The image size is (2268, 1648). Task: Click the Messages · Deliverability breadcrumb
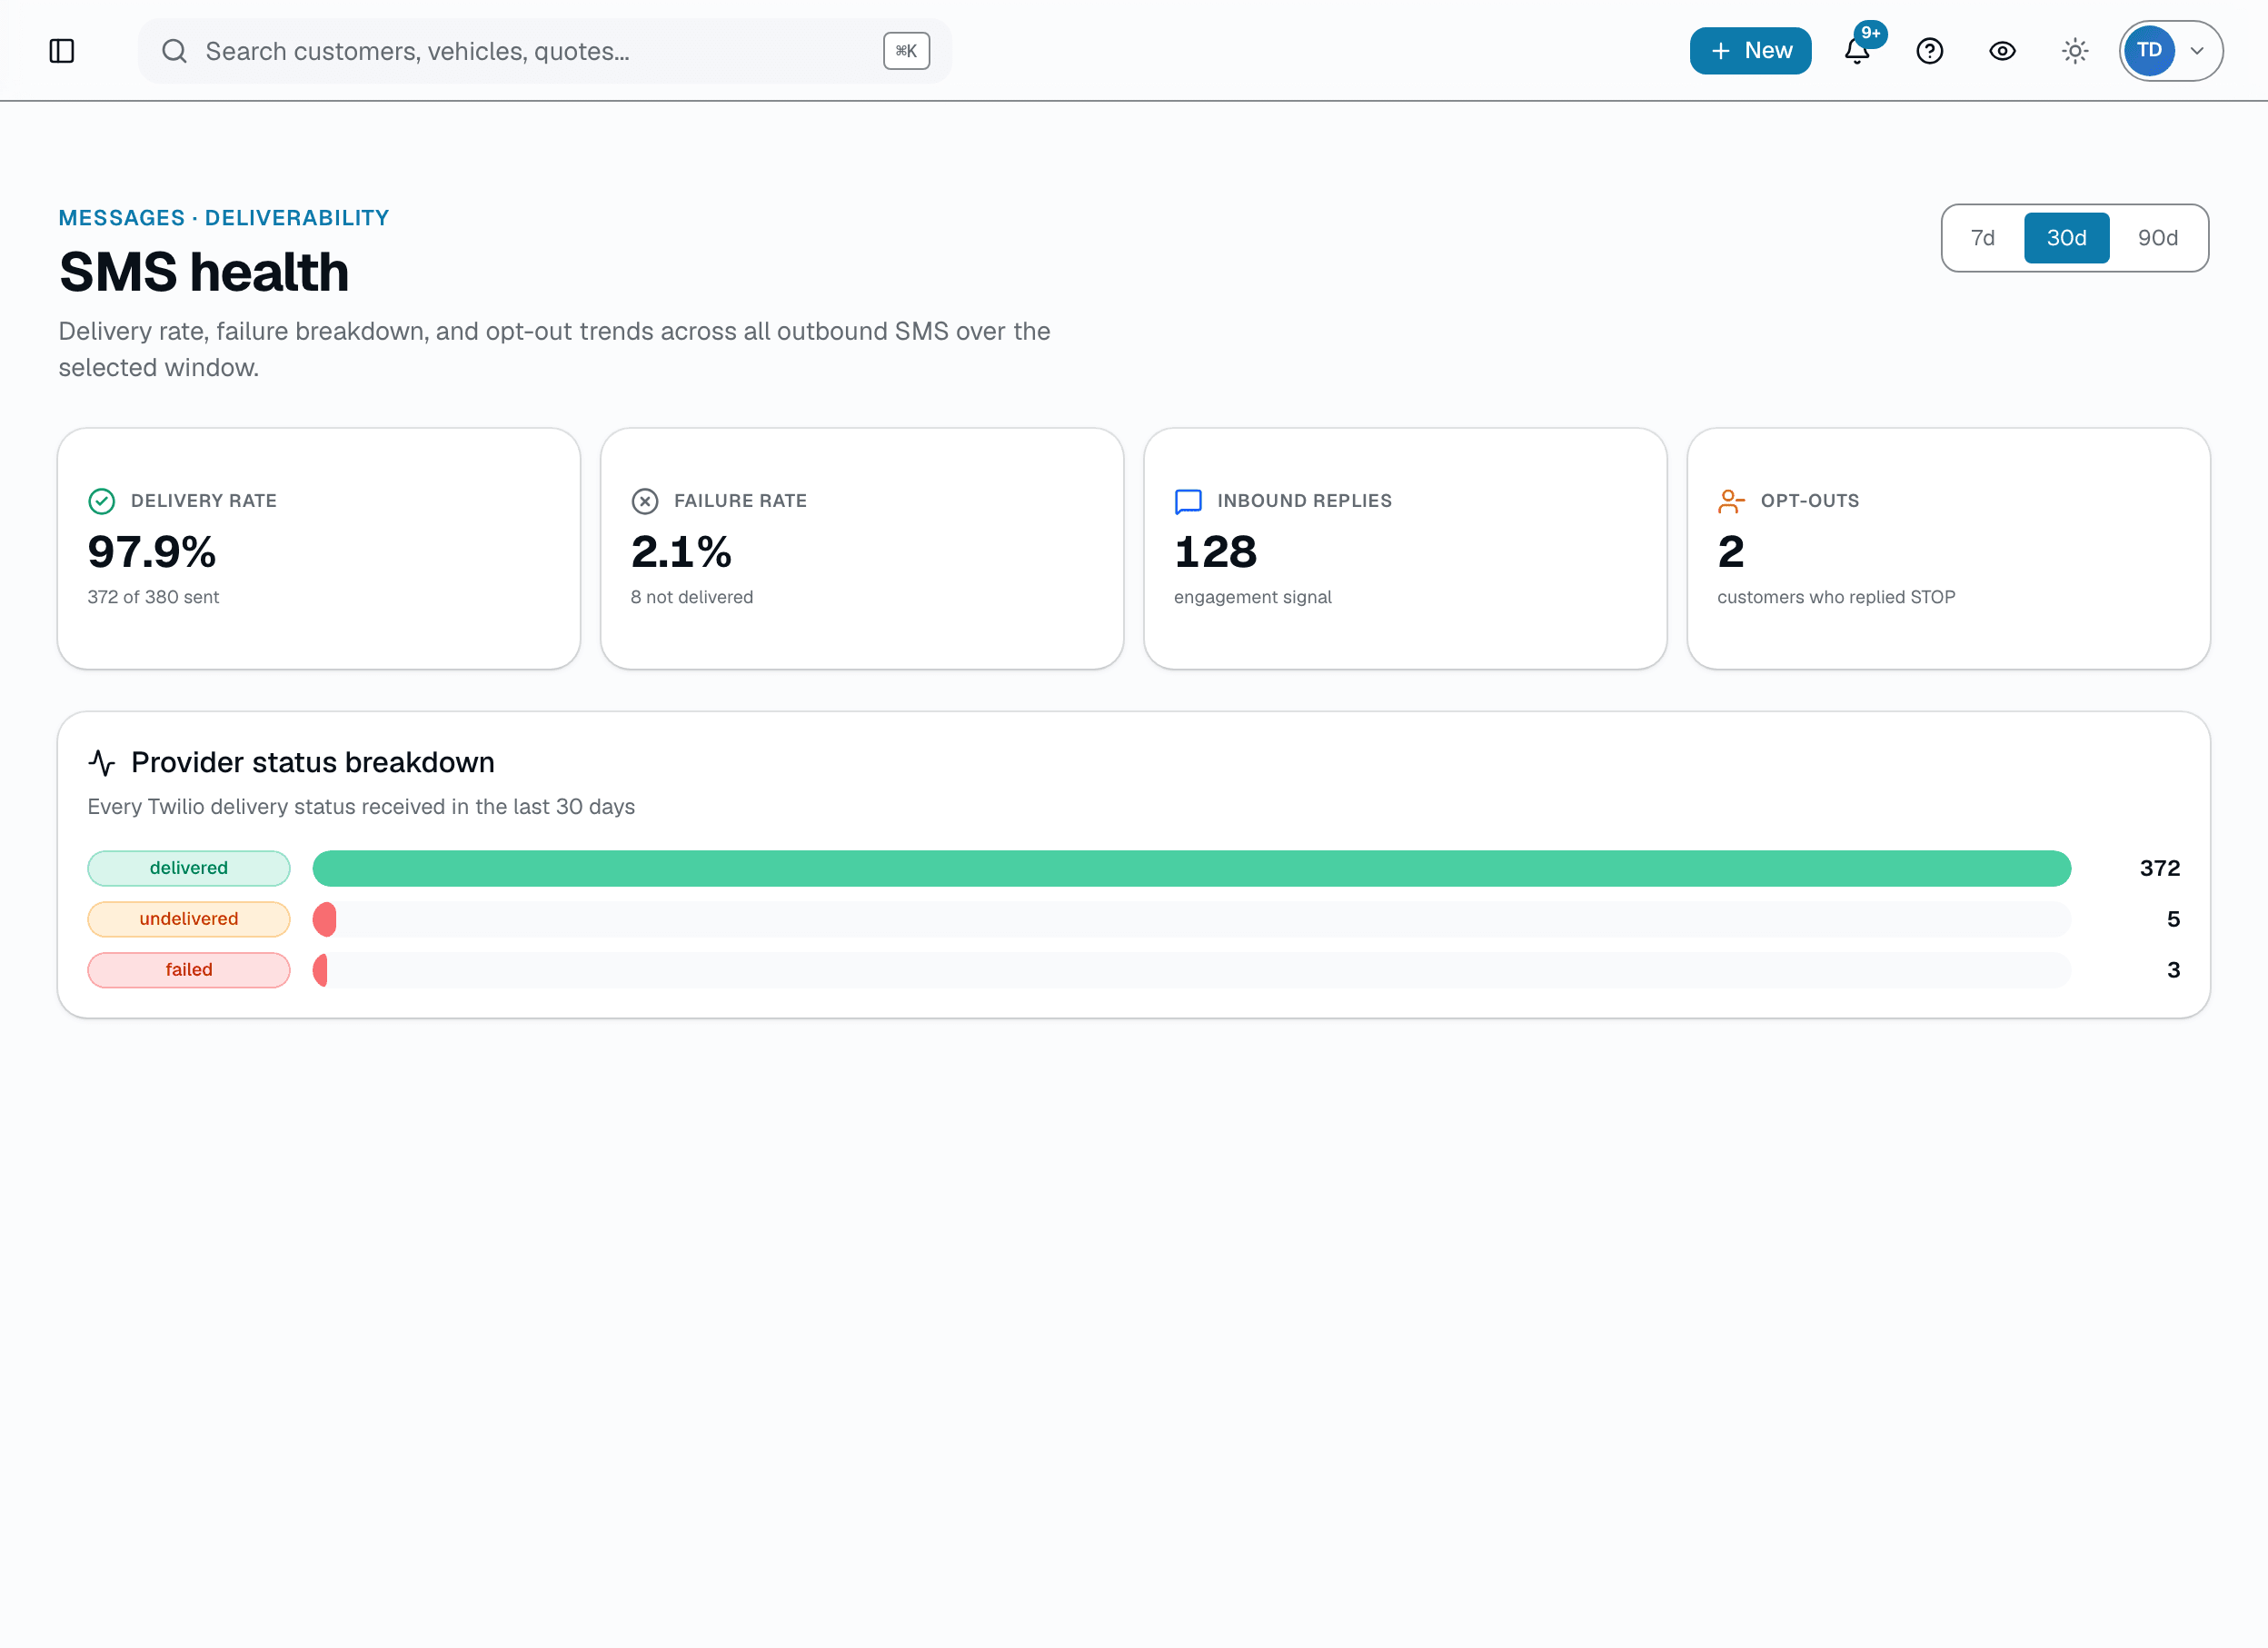224,218
